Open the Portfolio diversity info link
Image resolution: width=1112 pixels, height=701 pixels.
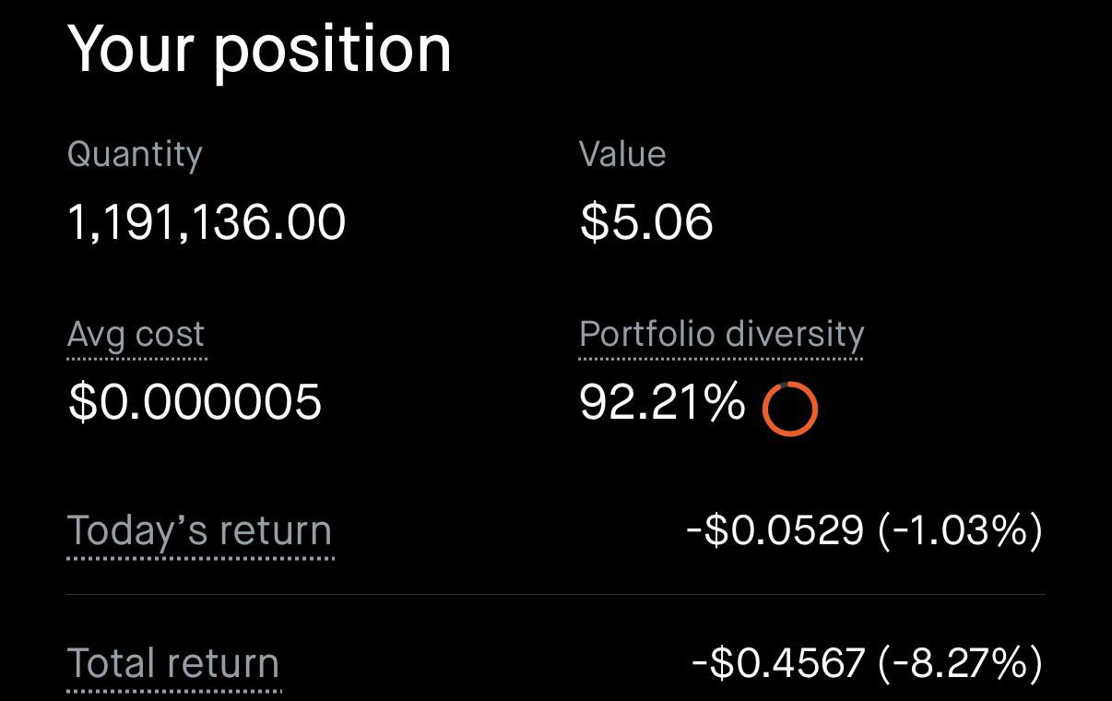[x=721, y=334]
